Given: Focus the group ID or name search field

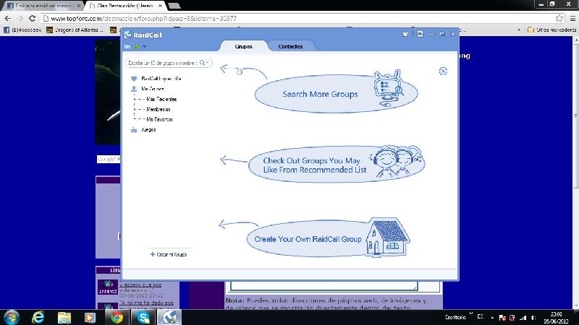Looking at the screenshot, I should (169, 63).
